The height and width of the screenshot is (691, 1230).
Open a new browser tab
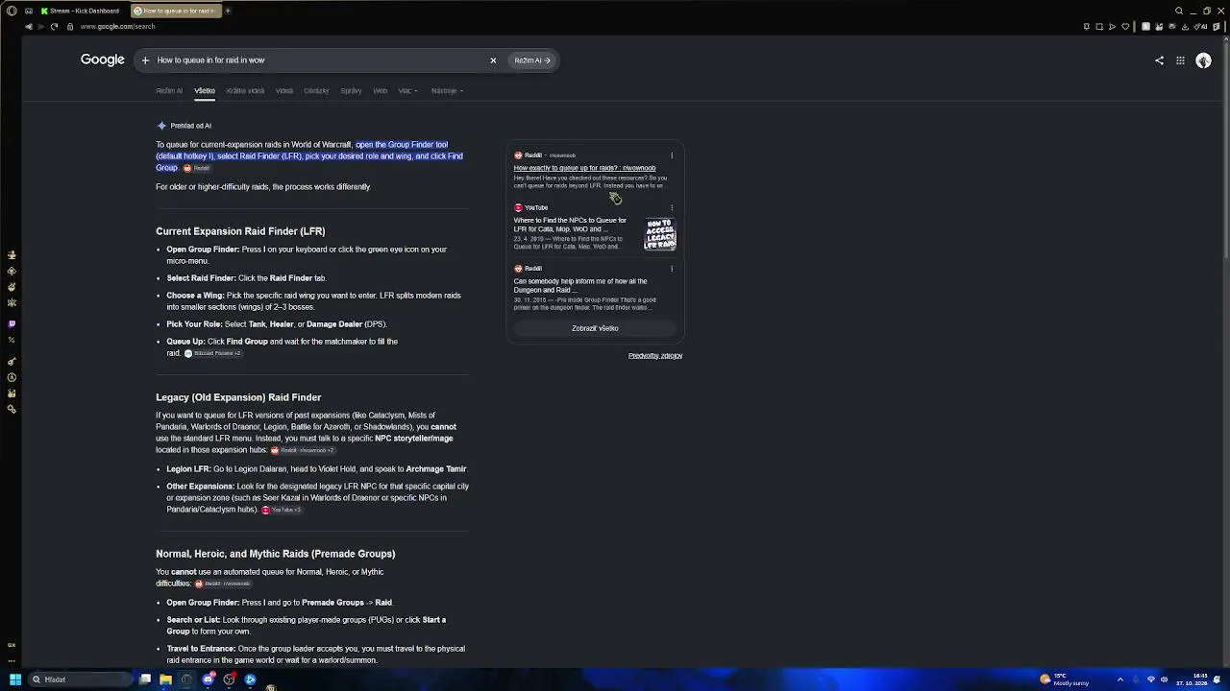pos(228,11)
